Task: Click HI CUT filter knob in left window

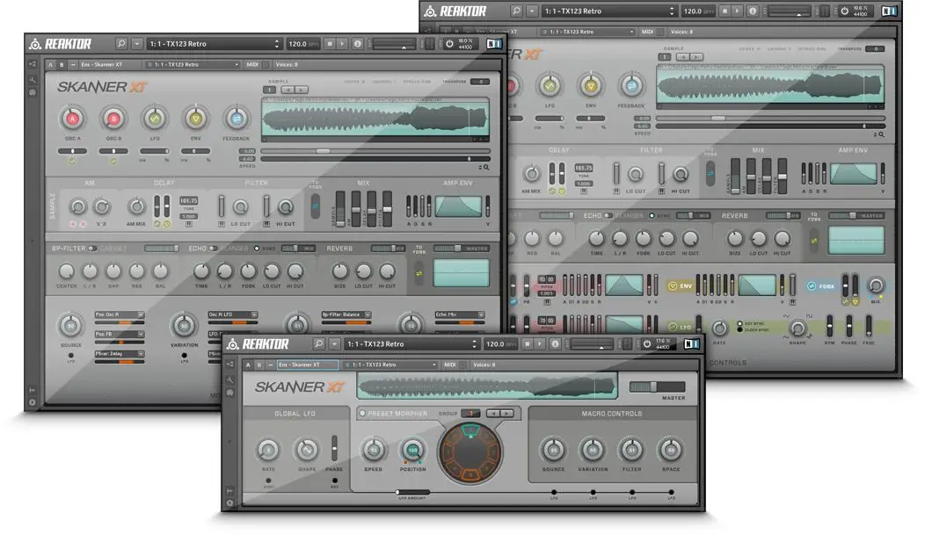Action: [286, 207]
